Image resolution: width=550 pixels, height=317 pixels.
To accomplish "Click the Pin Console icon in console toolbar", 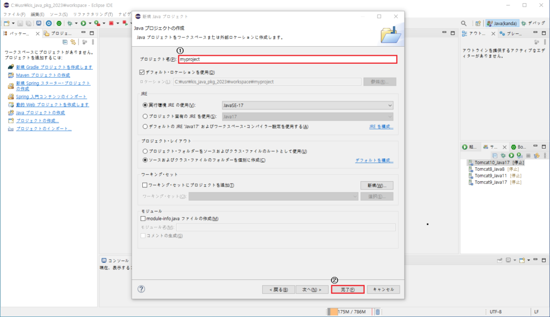I will tap(500, 260).
